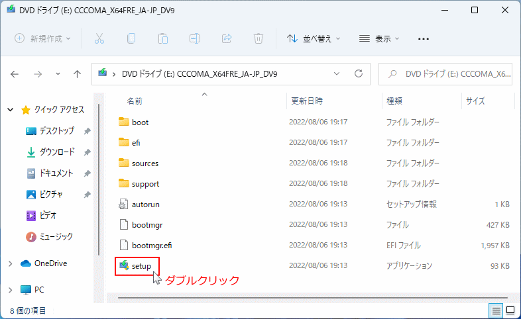The height and width of the screenshot is (319, 521).
Task: Click the セットアップ情報 type of autorun
Action: point(412,205)
